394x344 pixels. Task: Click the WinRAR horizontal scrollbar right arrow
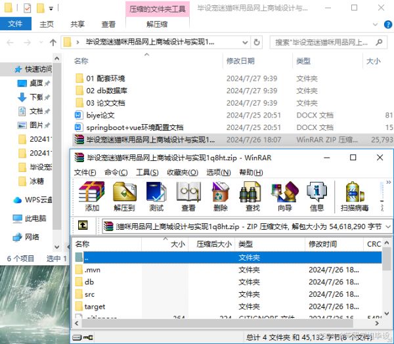point(377,324)
